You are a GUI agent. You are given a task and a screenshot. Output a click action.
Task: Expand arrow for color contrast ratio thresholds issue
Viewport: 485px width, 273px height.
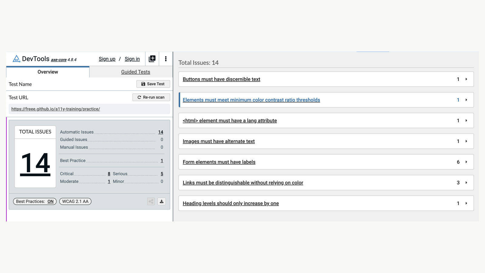466,100
